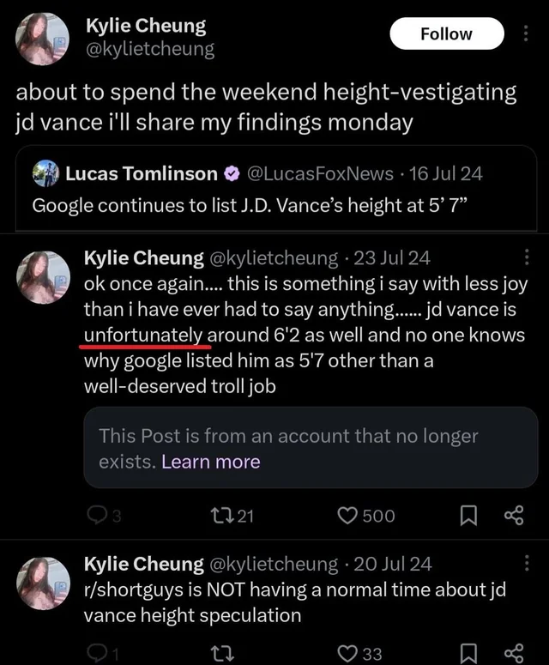Open Kylie Cheung's top profile picture
549x665 pixels.
pyautogui.click(x=43, y=39)
